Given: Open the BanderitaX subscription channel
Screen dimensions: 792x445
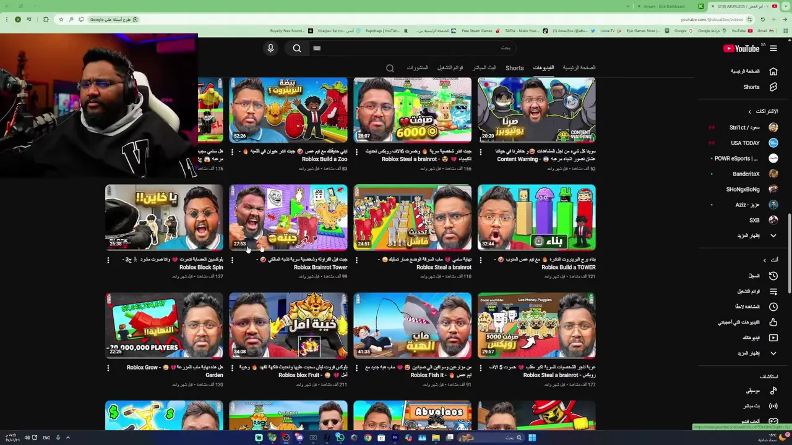Looking at the screenshot, I should (x=745, y=174).
